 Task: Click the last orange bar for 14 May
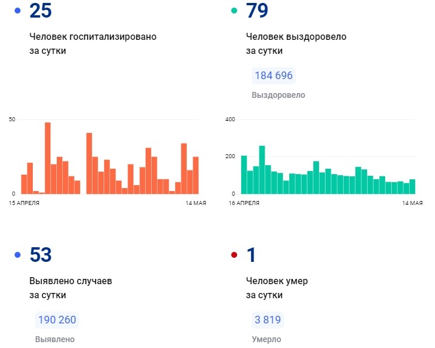(x=196, y=175)
